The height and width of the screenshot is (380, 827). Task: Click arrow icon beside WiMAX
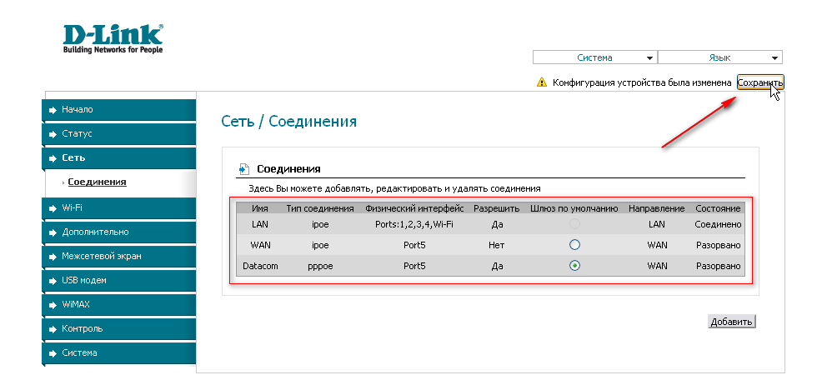click(53, 305)
